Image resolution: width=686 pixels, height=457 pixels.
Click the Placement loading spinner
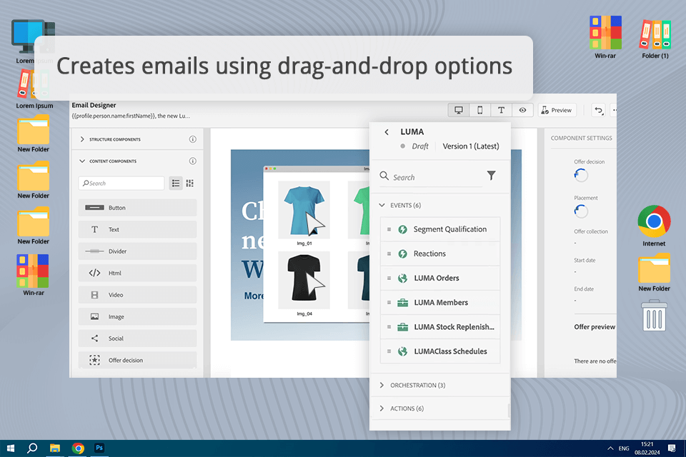(581, 211)
